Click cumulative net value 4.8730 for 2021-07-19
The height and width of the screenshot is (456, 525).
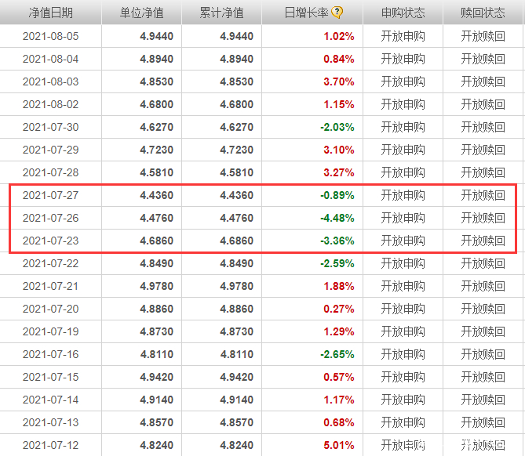[x=237, y=331]
